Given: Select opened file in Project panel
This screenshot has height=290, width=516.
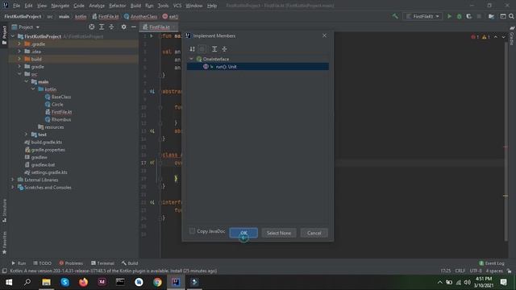Looking at the screenshot, I should click(91, 27).
